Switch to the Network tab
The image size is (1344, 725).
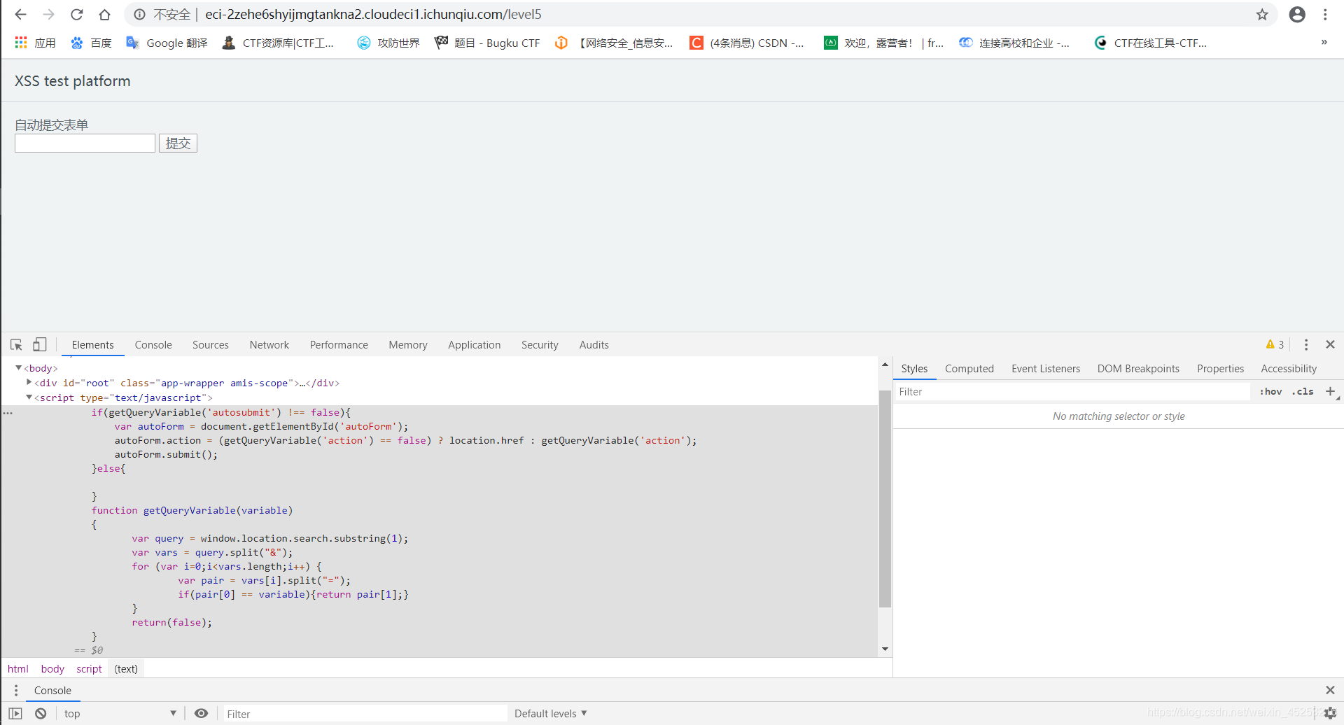click(269, 345)
